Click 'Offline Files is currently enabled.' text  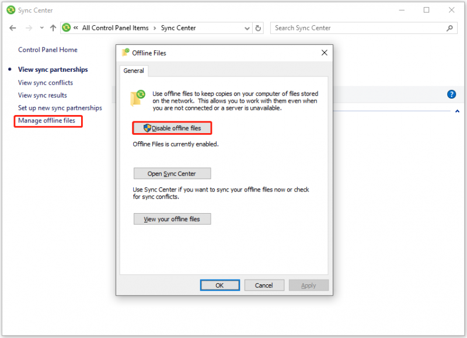176,144
